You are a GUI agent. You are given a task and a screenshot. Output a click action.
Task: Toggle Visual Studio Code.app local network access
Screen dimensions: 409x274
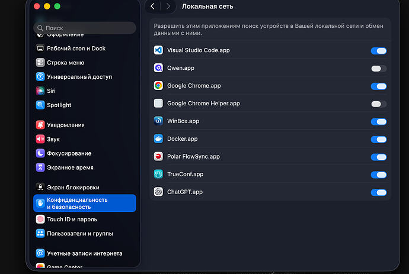(379, 51)
